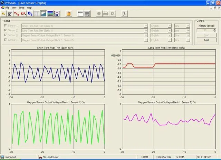Toggle the Sensor 1 checkbox

(x=6, y=26)
